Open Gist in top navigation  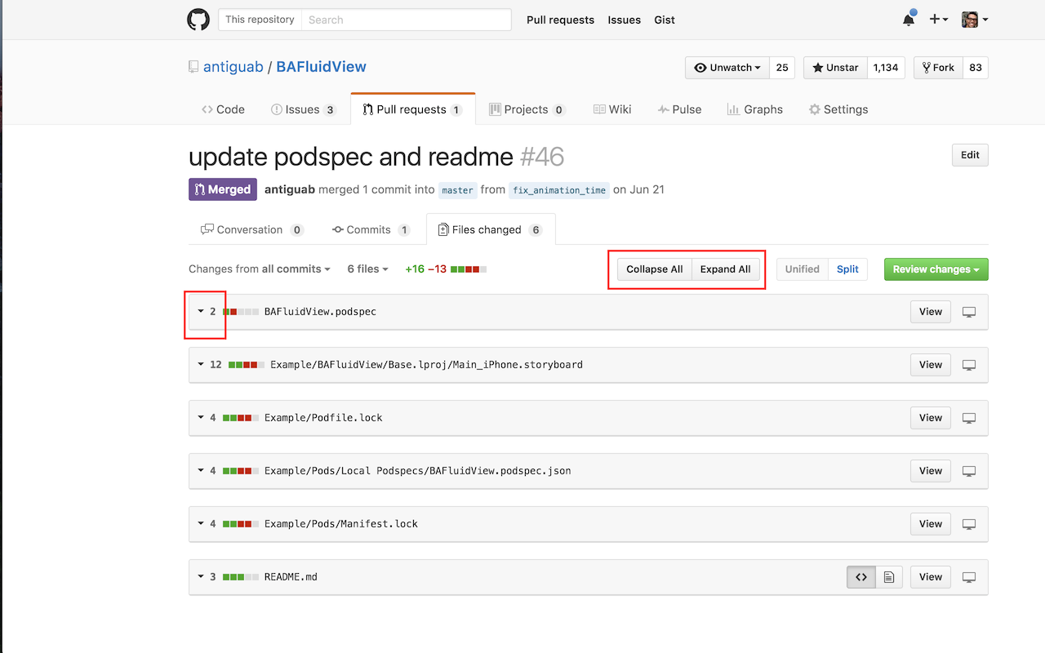(665, 20)
